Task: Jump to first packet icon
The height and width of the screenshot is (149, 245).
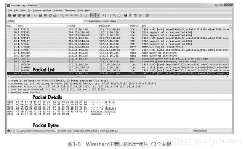Action: pyautogui.click(x=81, y=15)
